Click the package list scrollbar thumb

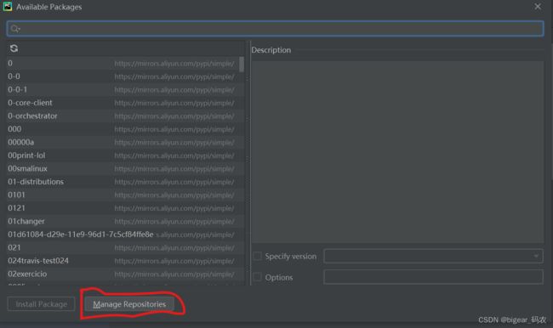242,64
